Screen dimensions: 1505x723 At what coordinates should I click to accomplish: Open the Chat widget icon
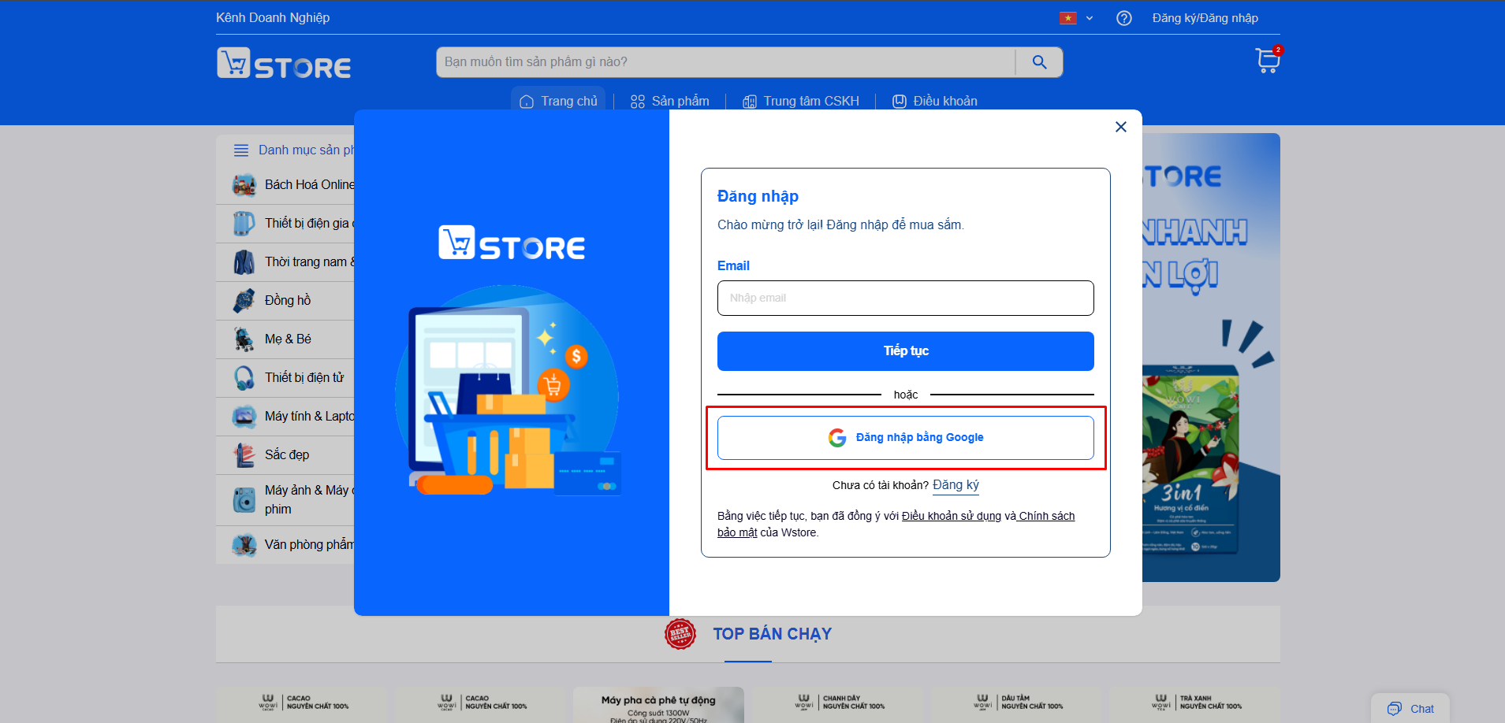[1395, 709]
